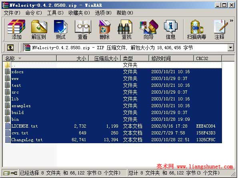Image resolution: width=238 pixels, height=178 pixels.
Task: Click the status bar key icon
Action: [14, 173]
